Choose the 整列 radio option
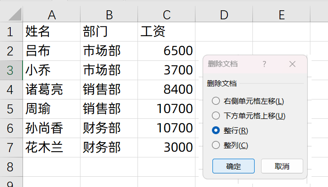The height and width of the screenshot is (187, 328). pos(216,145)
